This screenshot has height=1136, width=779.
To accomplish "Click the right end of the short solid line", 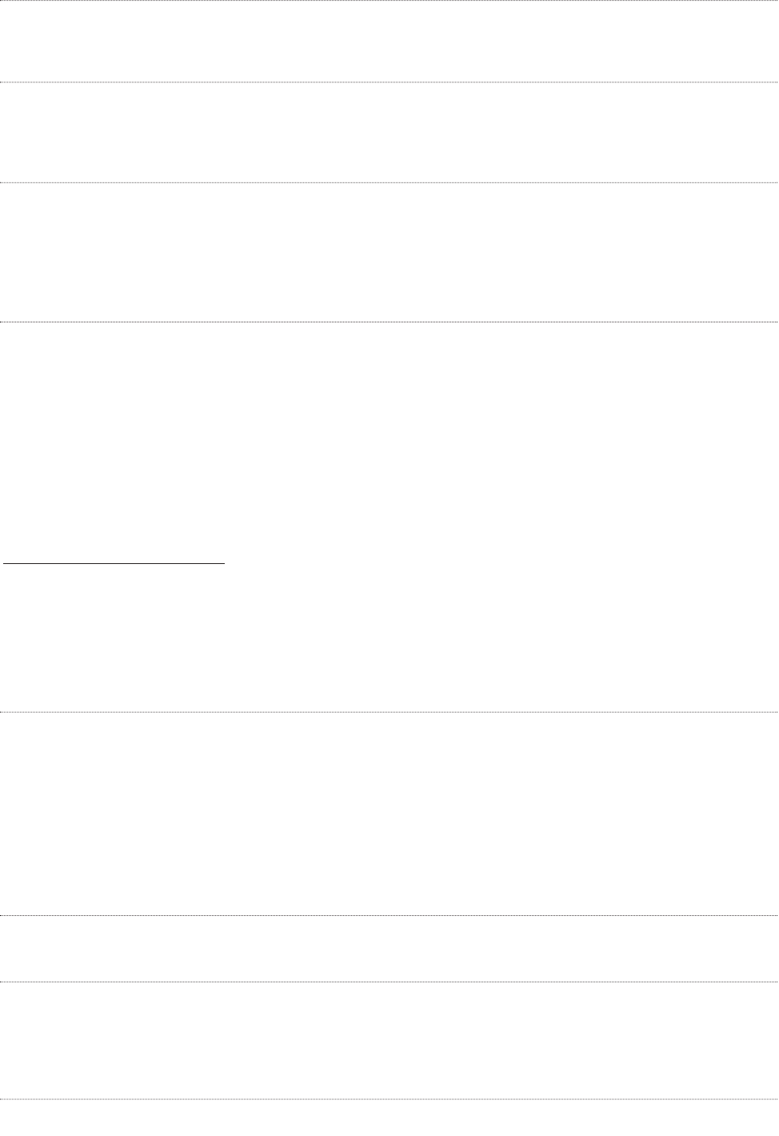I will point(225,564).
